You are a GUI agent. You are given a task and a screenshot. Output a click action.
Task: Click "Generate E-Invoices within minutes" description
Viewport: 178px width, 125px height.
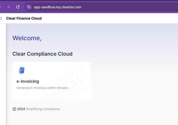coord(42,88)
